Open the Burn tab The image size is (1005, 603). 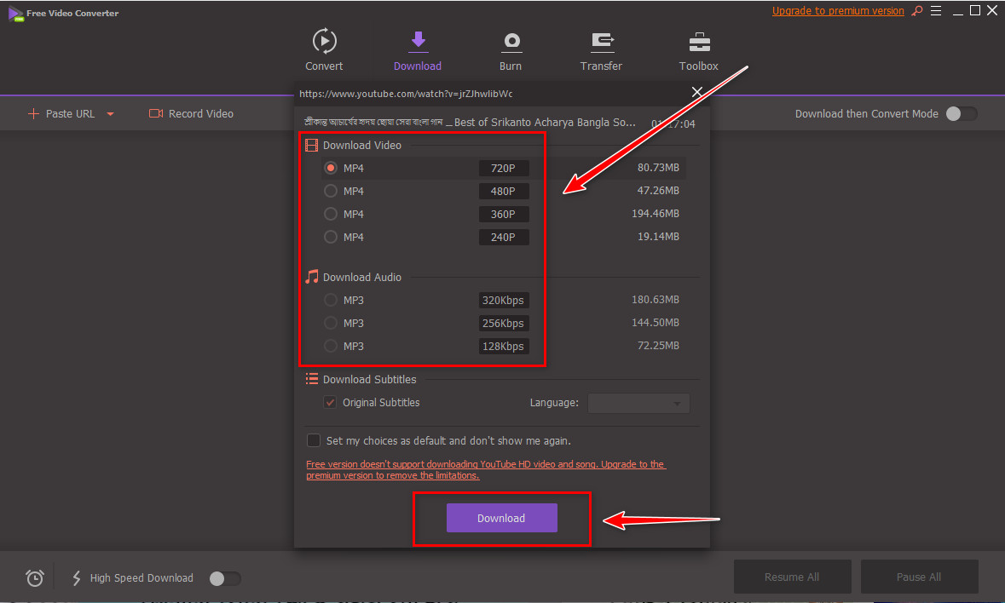coord(511,50)
